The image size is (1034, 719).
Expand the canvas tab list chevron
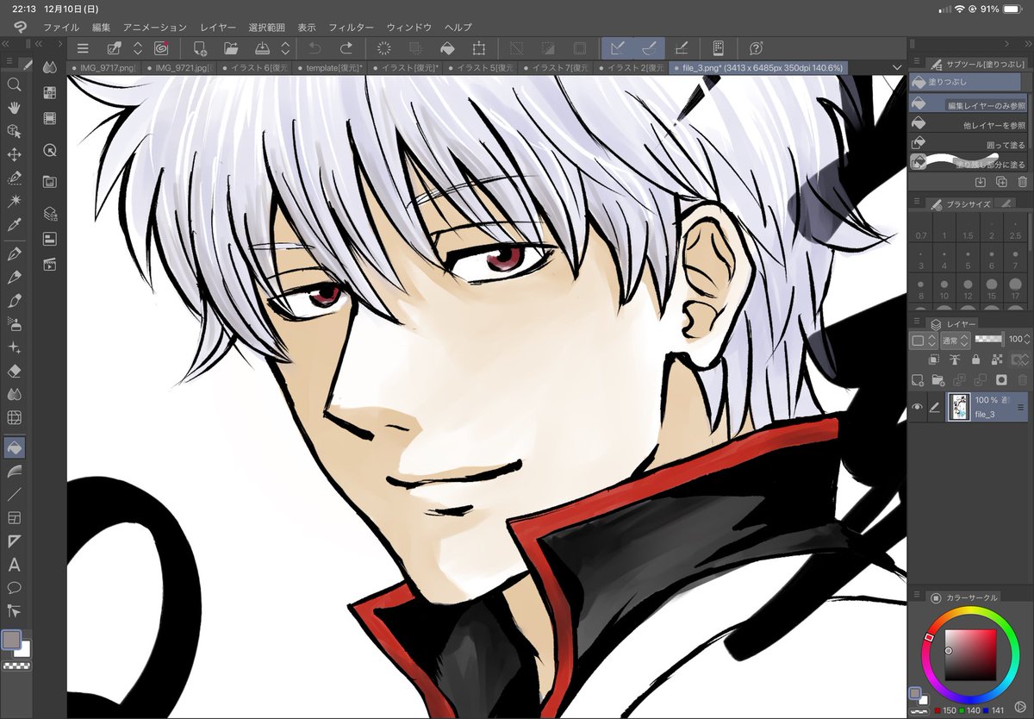898,67
